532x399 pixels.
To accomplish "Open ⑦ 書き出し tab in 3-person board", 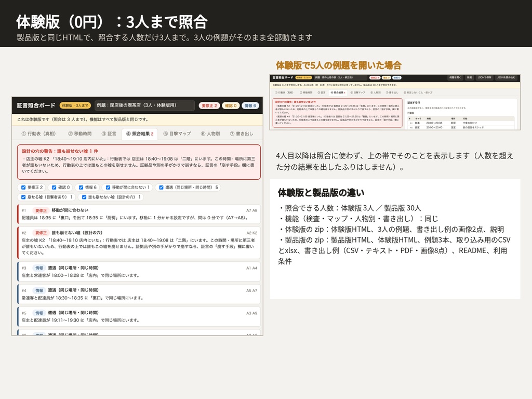I will coord(242,134).
